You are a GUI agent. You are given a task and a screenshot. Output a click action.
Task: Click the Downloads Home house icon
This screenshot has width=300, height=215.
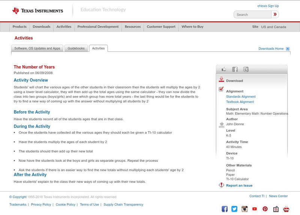(x=288, y=49)
